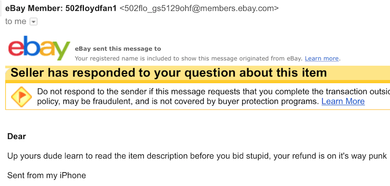
Task: Click the "Dear" greeting
Action: coord(17,136)
